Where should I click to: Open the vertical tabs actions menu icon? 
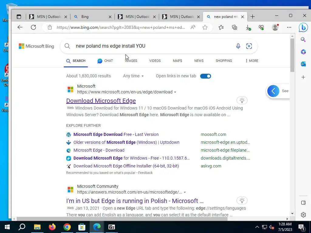19,17
